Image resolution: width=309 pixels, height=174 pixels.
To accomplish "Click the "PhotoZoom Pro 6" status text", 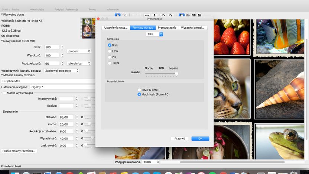I will coord(11,166).
